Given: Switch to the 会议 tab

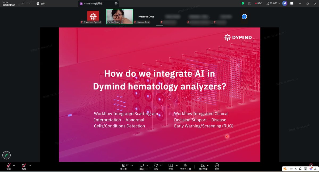Looking at the screenshot, I should [41, 4].
